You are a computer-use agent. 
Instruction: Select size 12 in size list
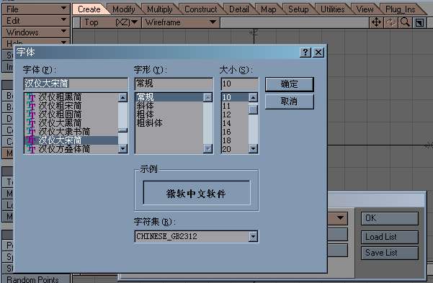(x=235, y=114)
